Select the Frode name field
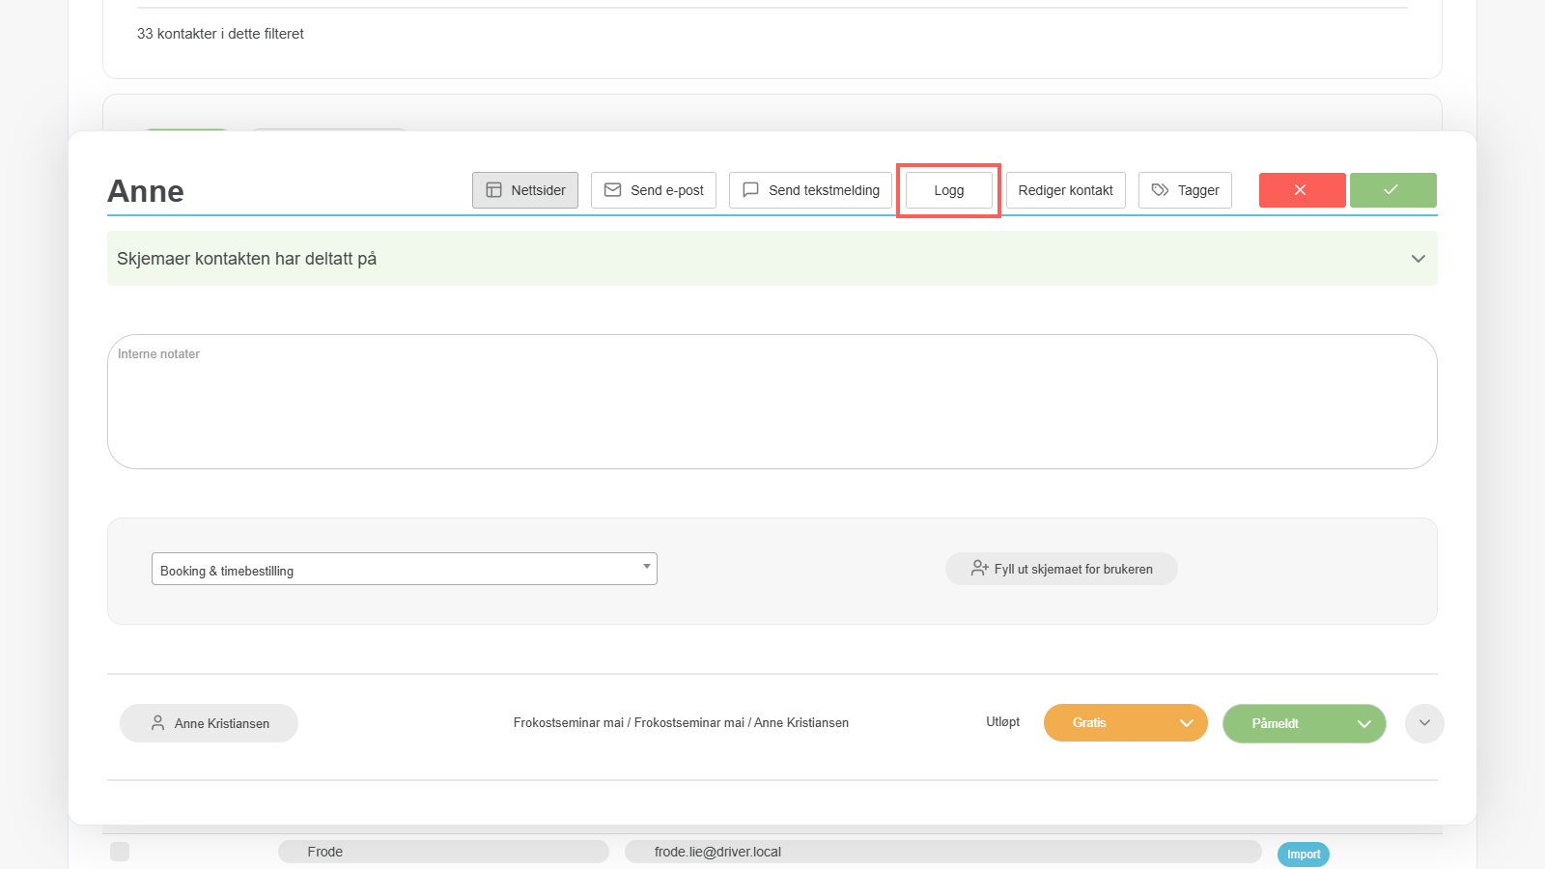This screenshot has height=869, width=1545. [x=443, y=852]
